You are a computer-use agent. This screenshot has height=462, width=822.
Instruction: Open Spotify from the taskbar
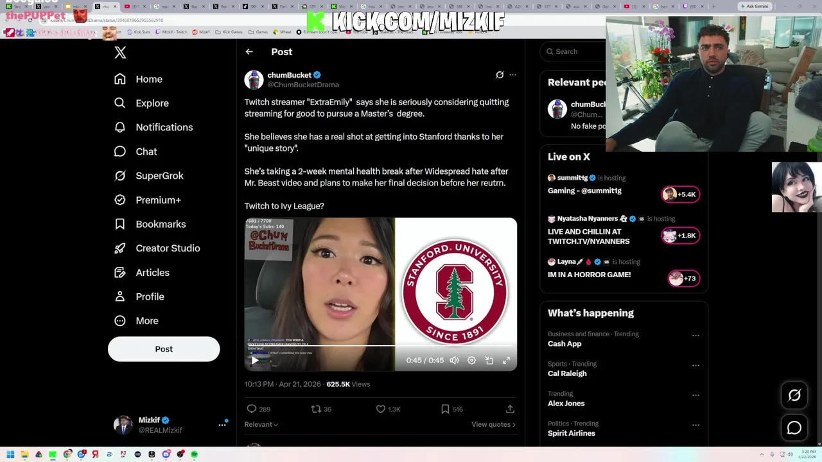(x=194, y=454)
